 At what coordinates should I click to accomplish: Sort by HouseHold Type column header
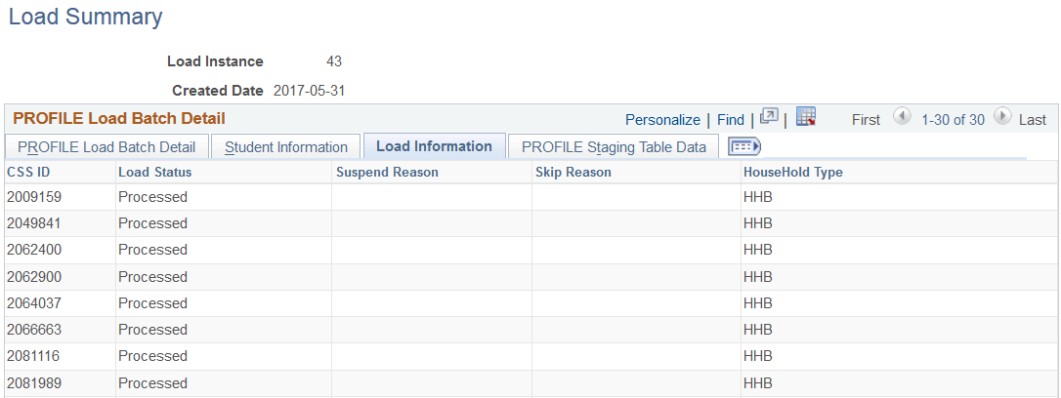pyautogui.click(x=793, y=173)
